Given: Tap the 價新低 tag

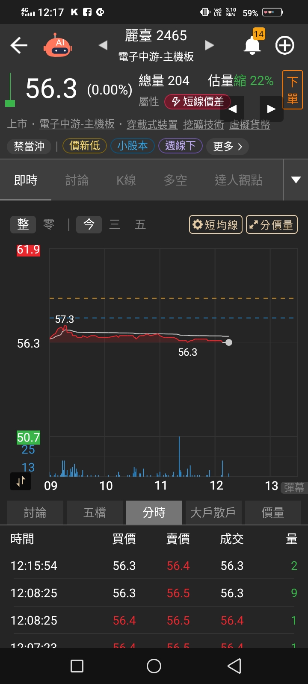Looking at the screenshot, I should click(x=85, y=146).
